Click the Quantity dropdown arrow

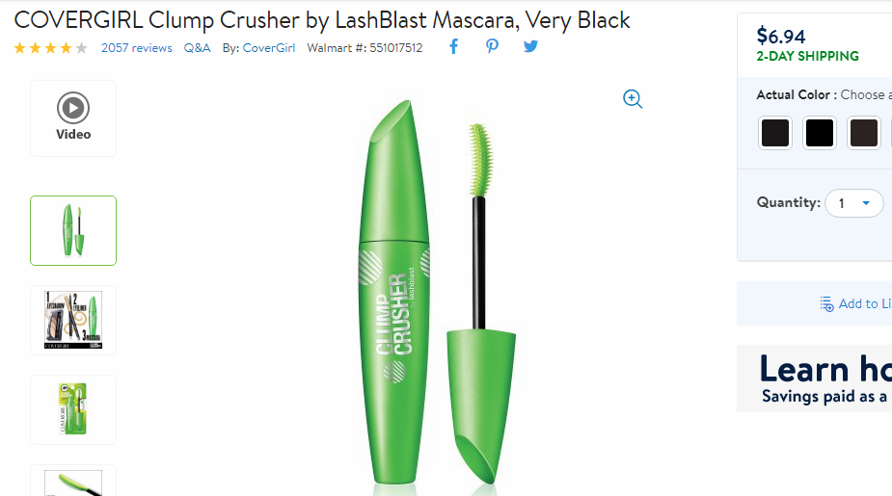click(x=866, y=203)
